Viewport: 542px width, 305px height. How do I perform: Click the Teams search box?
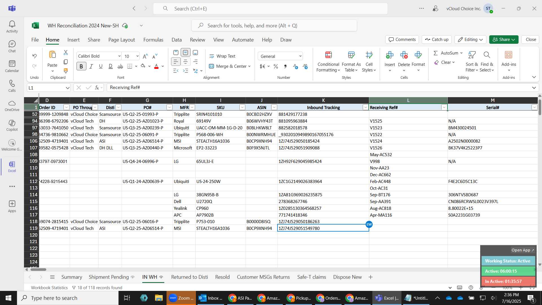[270, 8]
